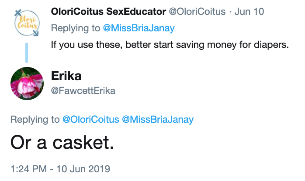Click "Replying to" label in OloriCoitus tweet
This screenshot has height=181, width=305.
click(75, 28)
